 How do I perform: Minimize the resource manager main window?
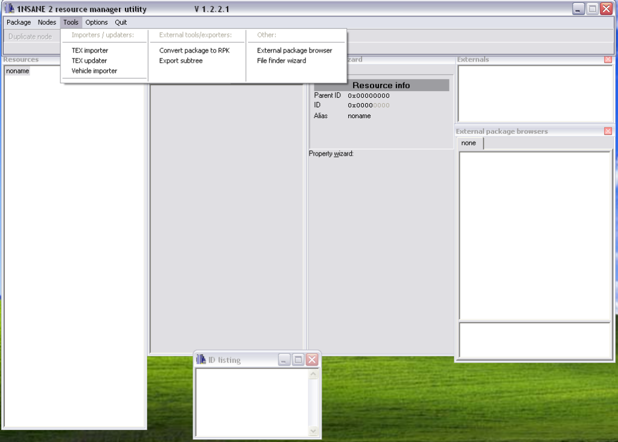(x=578, y=8)
